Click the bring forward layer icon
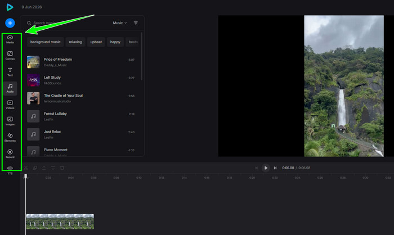Viewport: 394px width, 235px height. tap(44, 168)
